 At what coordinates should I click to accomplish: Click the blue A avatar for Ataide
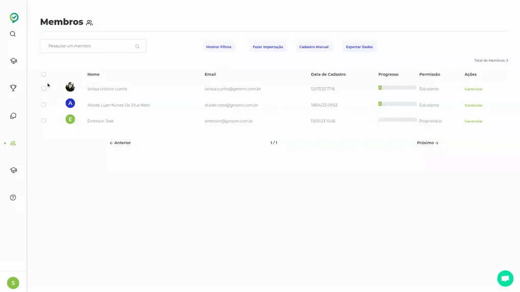pyautogui.click(x=70, y=103)
